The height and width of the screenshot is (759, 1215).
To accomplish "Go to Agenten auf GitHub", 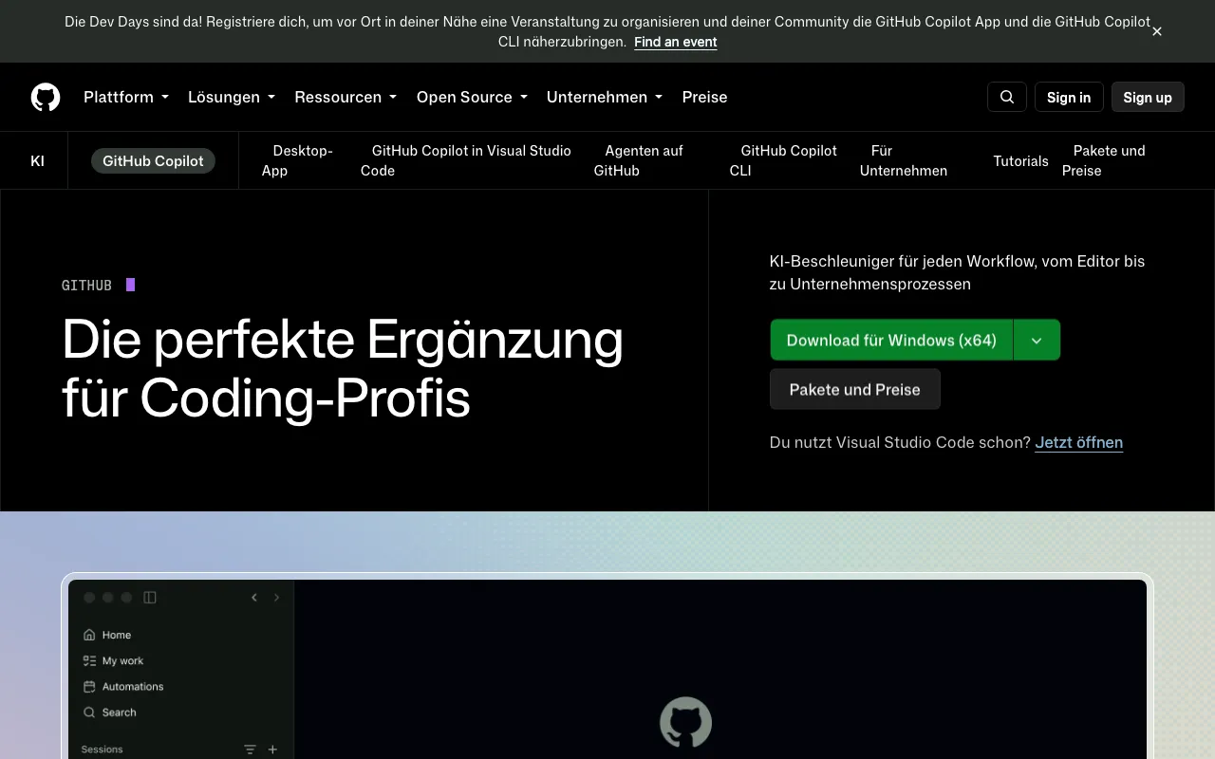I will click(639, 160).
